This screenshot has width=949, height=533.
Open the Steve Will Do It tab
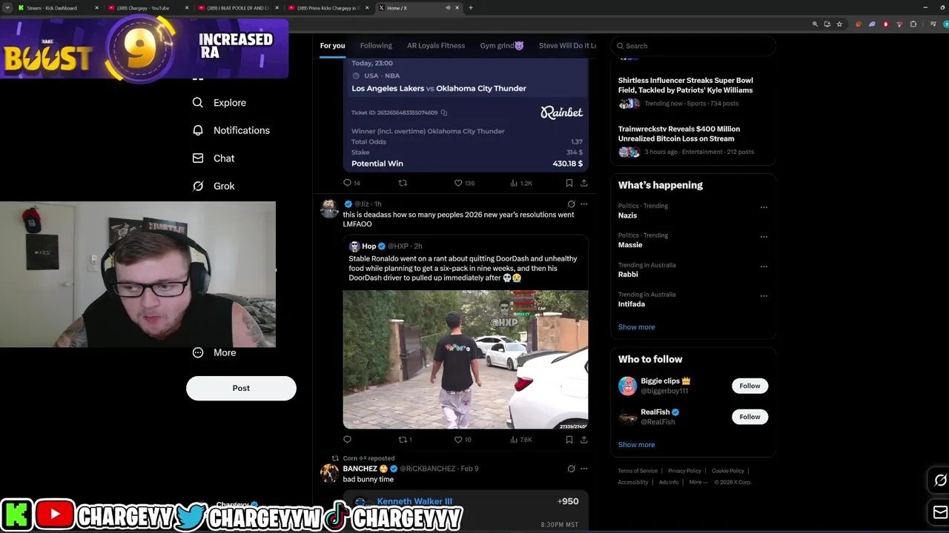click(567, 46)
